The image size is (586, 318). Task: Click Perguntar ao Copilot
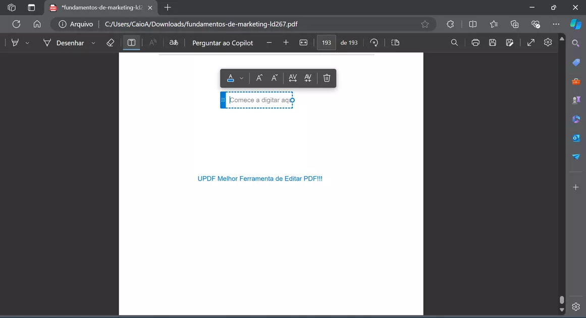pos(223,43)
